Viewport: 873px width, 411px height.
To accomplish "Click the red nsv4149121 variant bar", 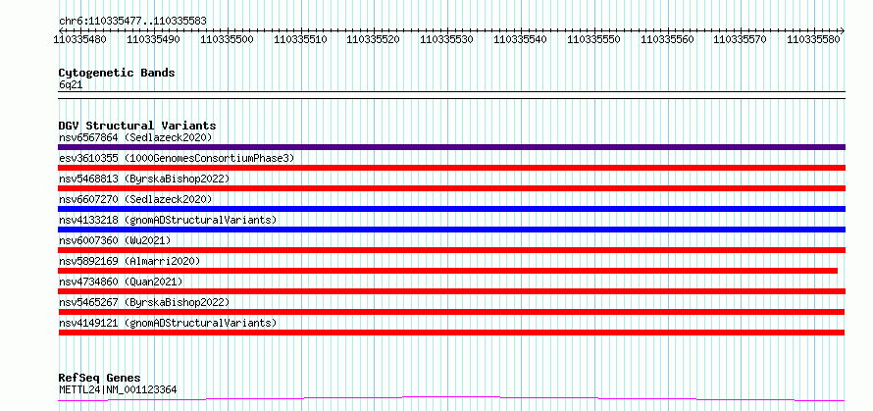I will point(451,333).
